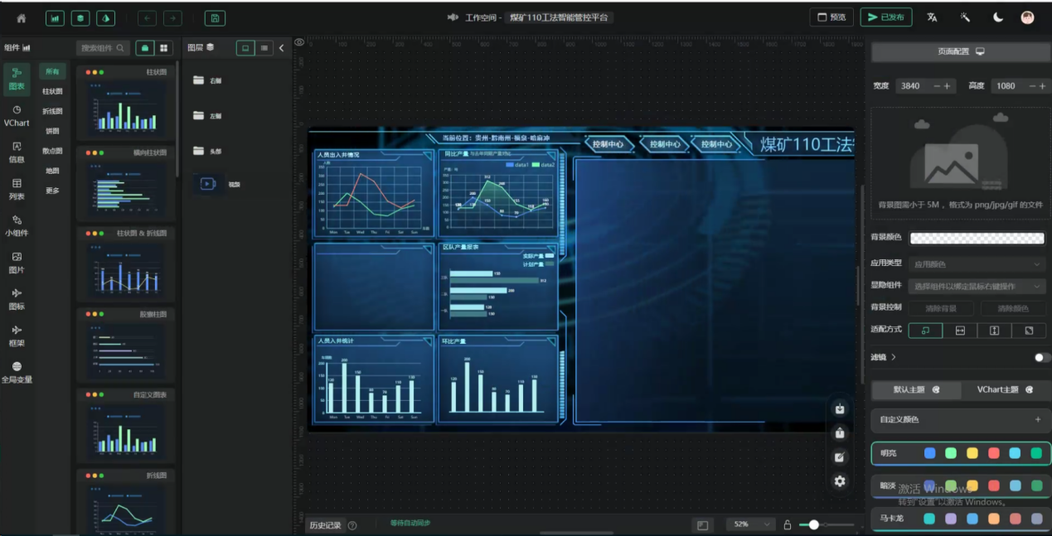
Task: Open the language translation icon
Action: tap(932, 17)
